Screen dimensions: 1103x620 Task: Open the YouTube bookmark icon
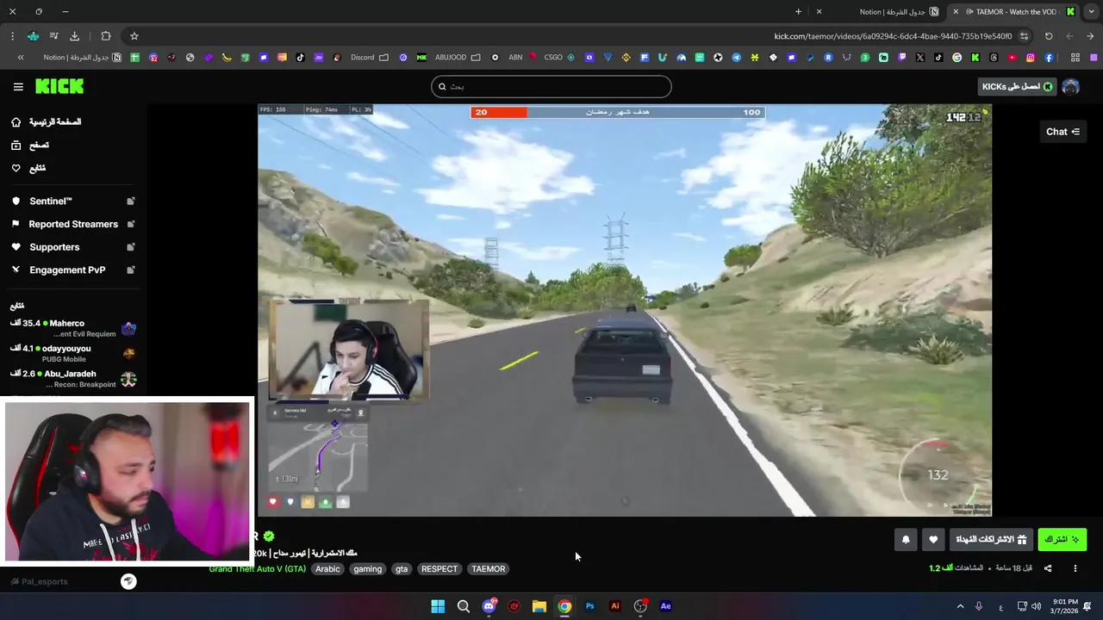tap(1012, 58)
